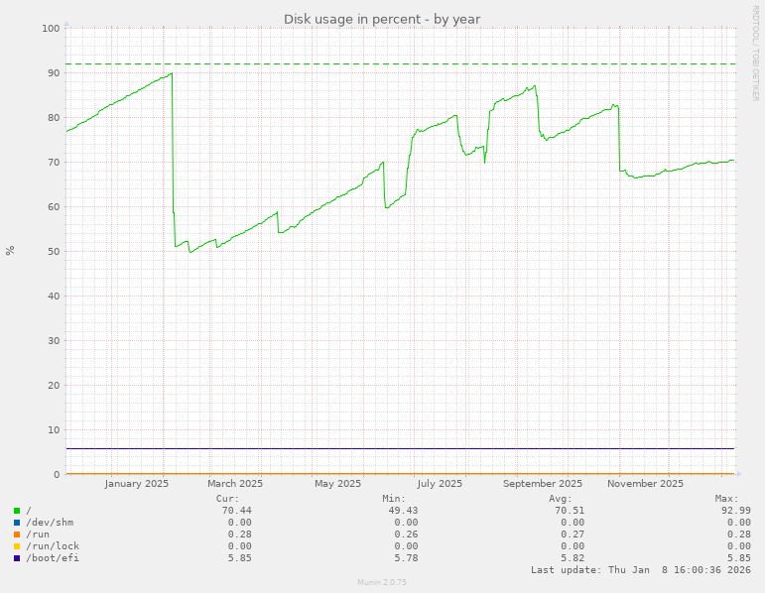
Task: Click the "/dev/shm" legend label
Action: tap(50, 523)
